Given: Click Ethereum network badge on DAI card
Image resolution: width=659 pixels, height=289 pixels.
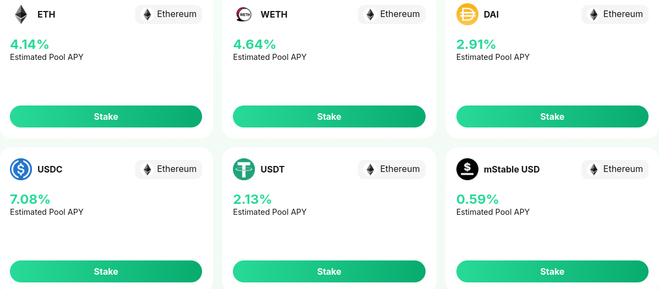Looking at the screenshot, I should click(x=615, y=14).
